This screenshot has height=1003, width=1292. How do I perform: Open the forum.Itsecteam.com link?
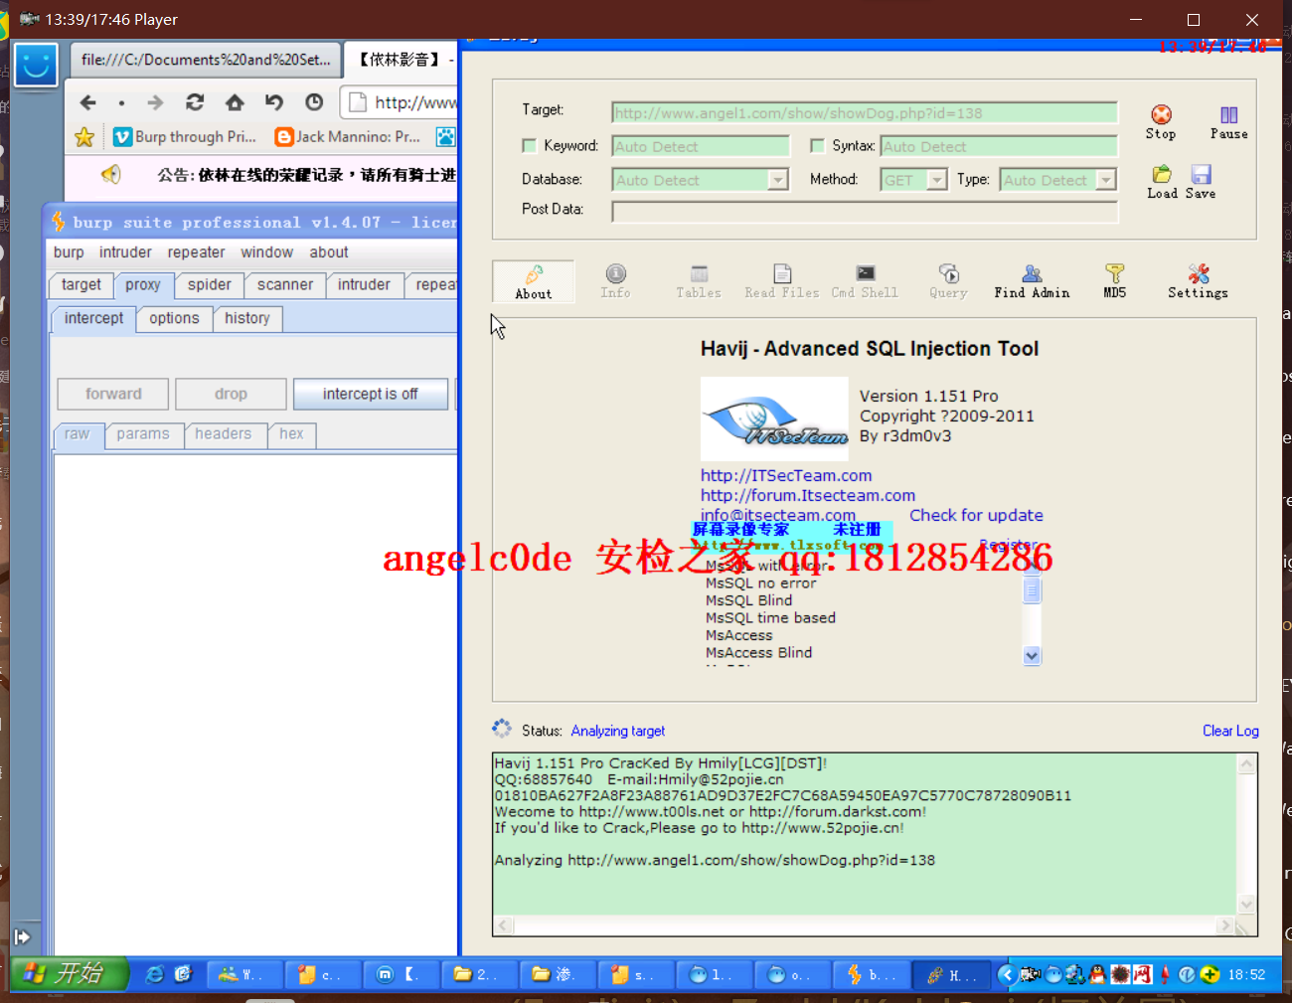(808, 495)
